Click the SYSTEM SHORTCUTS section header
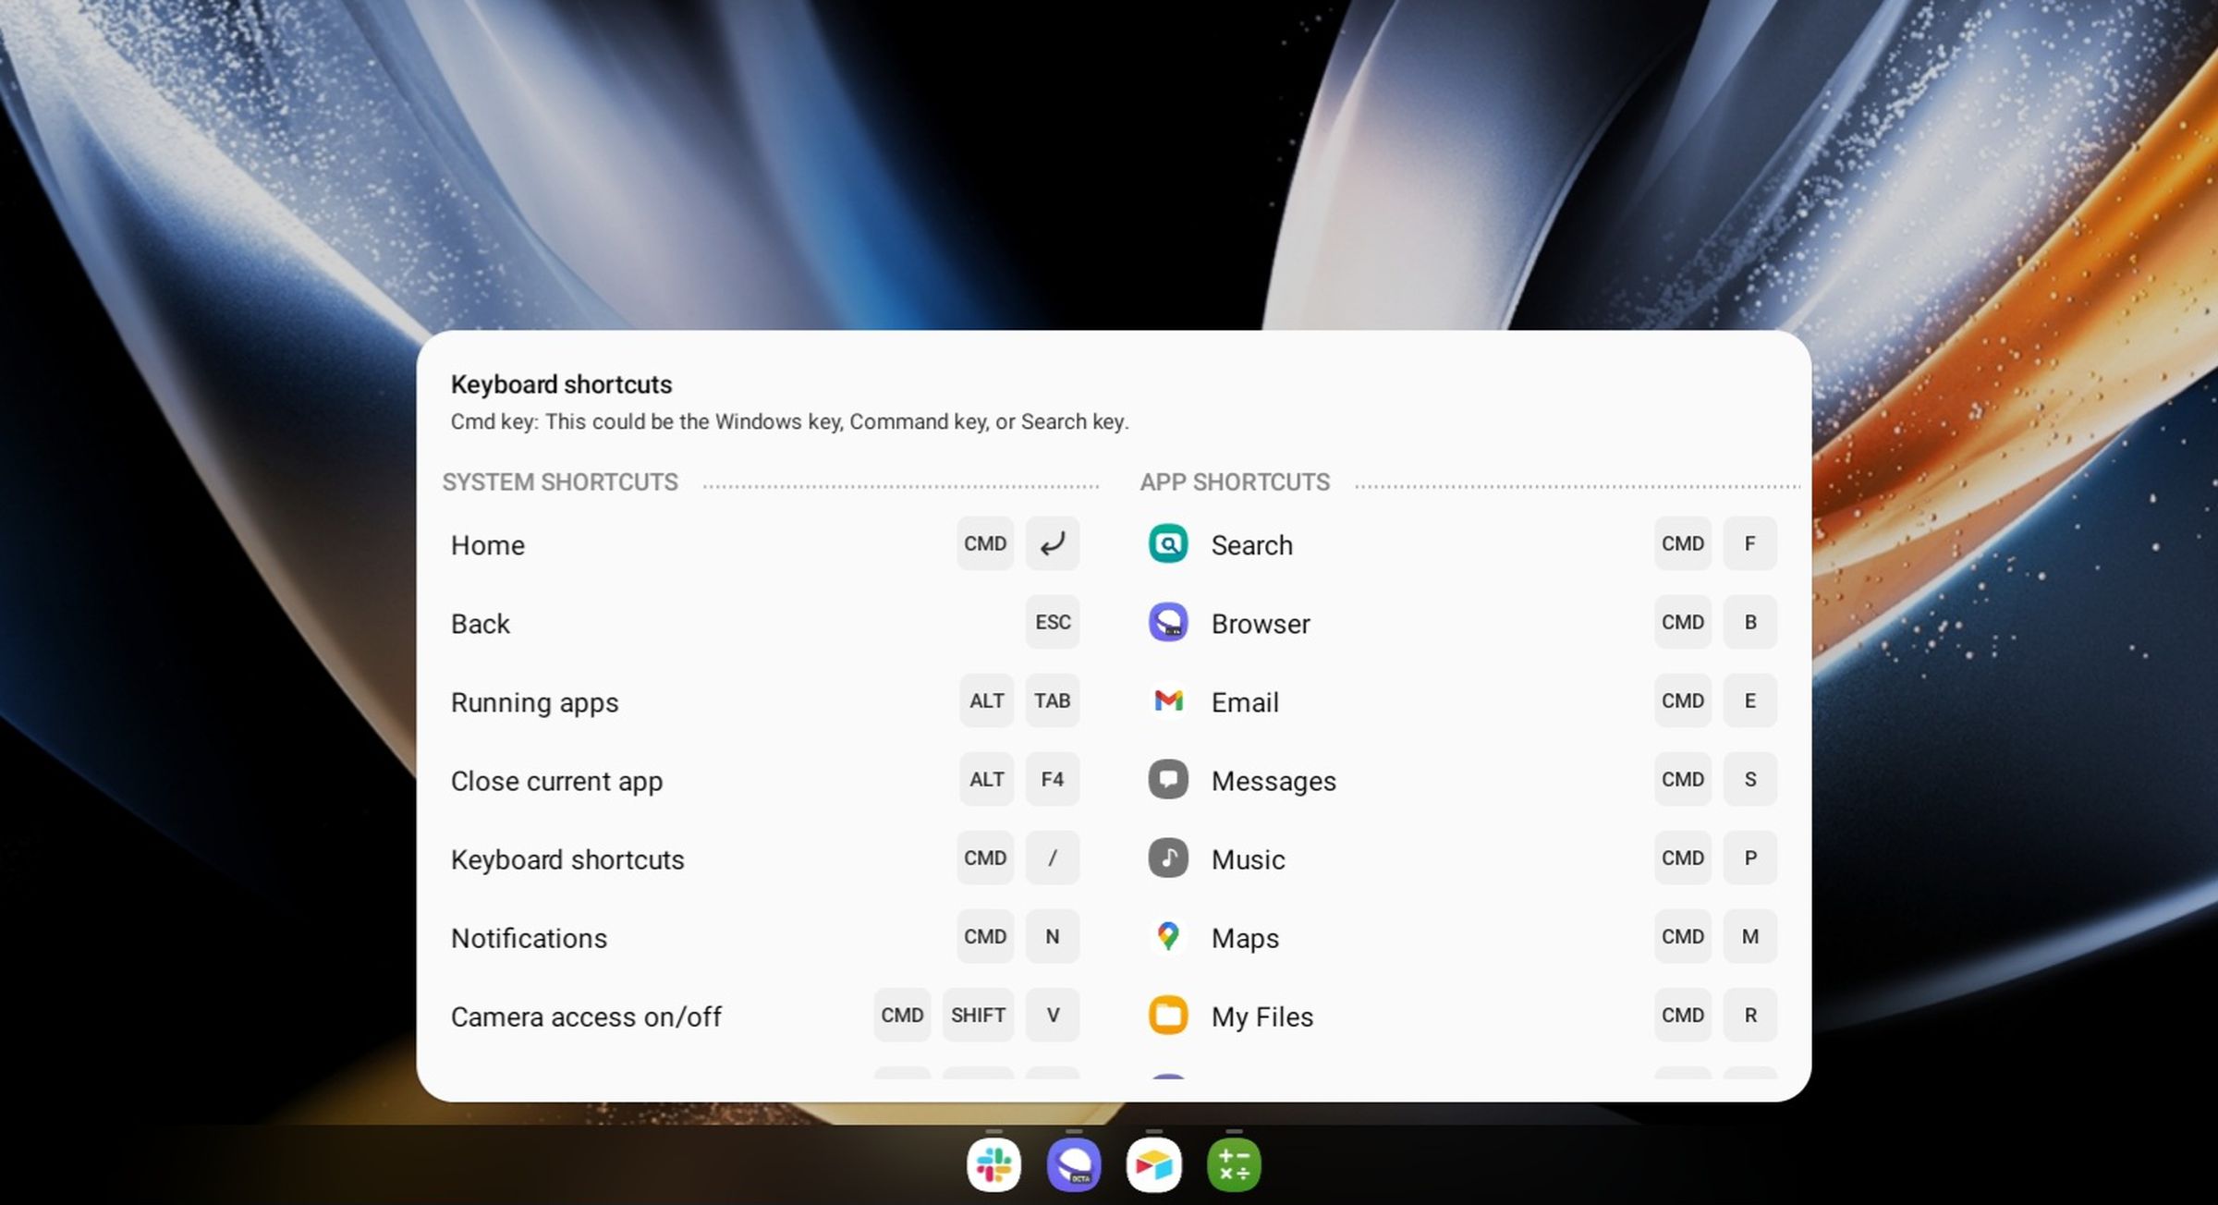This screenshot has width=2218, height=1205. click(560, 482)
